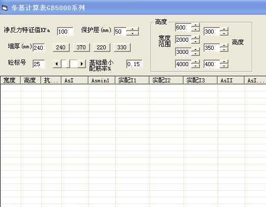
Task: Click the left arrow of concrete grade scrollbar
Action: (57, 64)
